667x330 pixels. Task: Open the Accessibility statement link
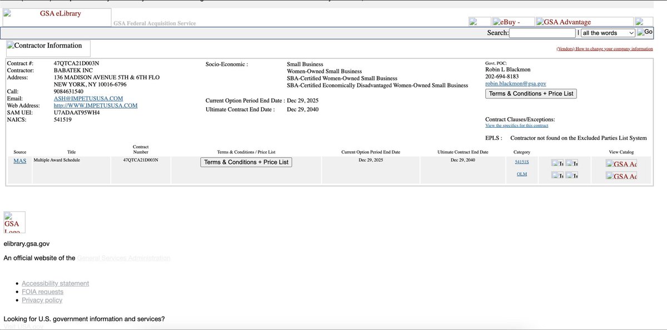pyautogui.click(x=55, y=283)
